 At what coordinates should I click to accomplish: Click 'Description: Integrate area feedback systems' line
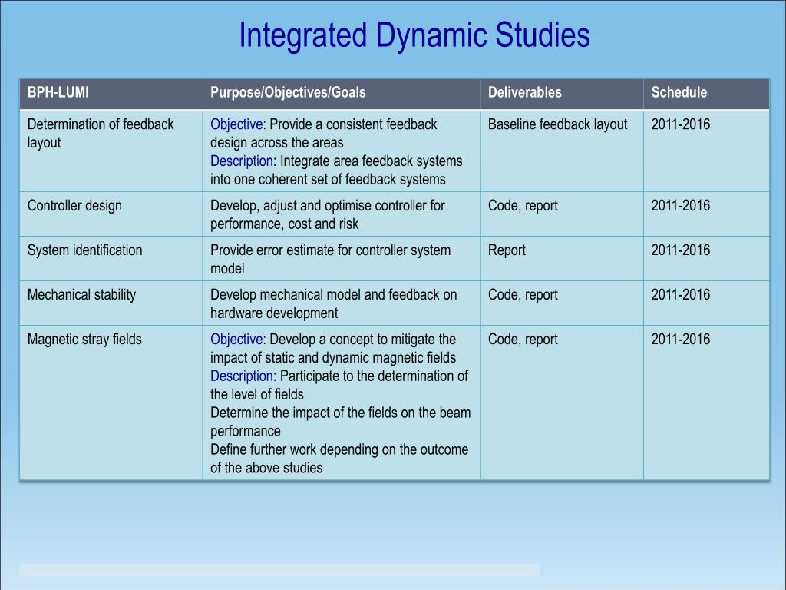point(336,161)
